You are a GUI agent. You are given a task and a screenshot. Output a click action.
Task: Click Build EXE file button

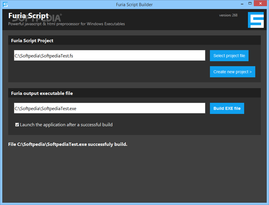(x=227, y=108)
